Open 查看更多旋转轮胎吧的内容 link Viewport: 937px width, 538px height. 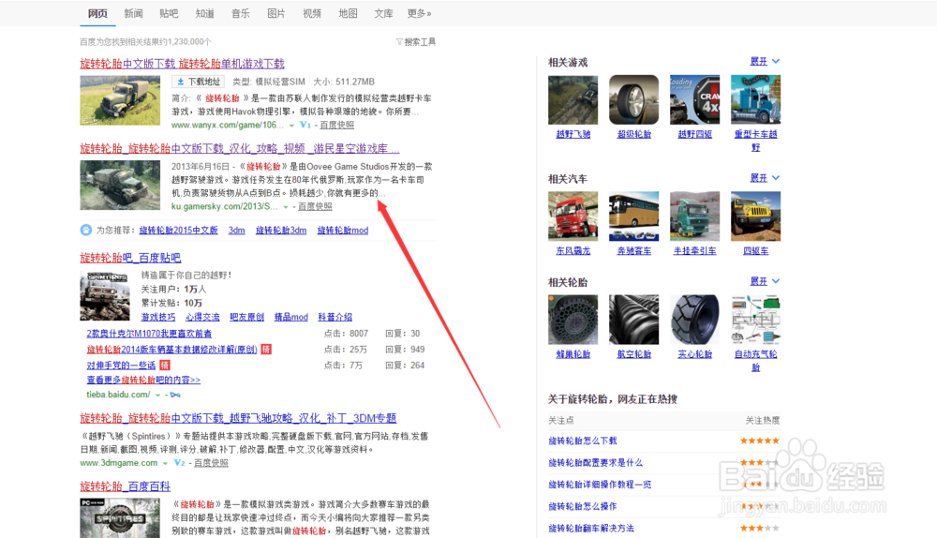tap(143, 380)
